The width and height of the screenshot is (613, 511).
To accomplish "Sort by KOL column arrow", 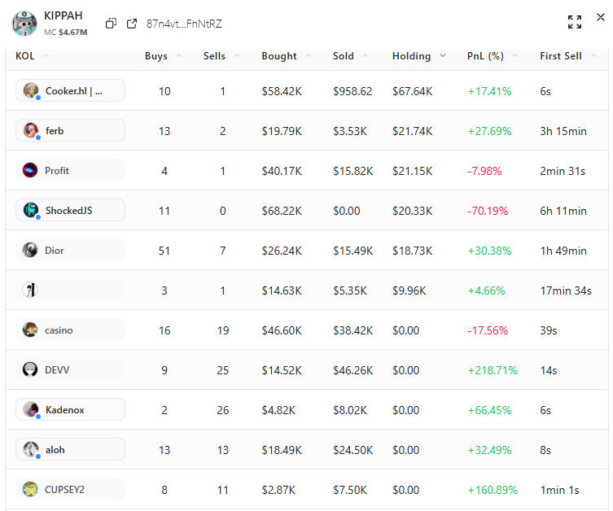I will 46,56.
